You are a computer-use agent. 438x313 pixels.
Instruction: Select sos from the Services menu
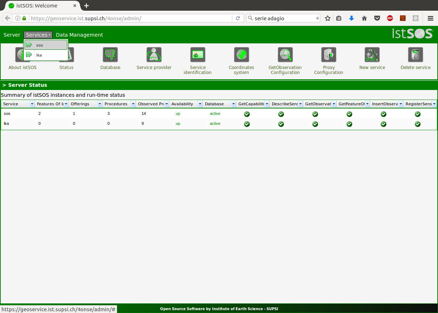pyautogui.click(x=46, y=45)
